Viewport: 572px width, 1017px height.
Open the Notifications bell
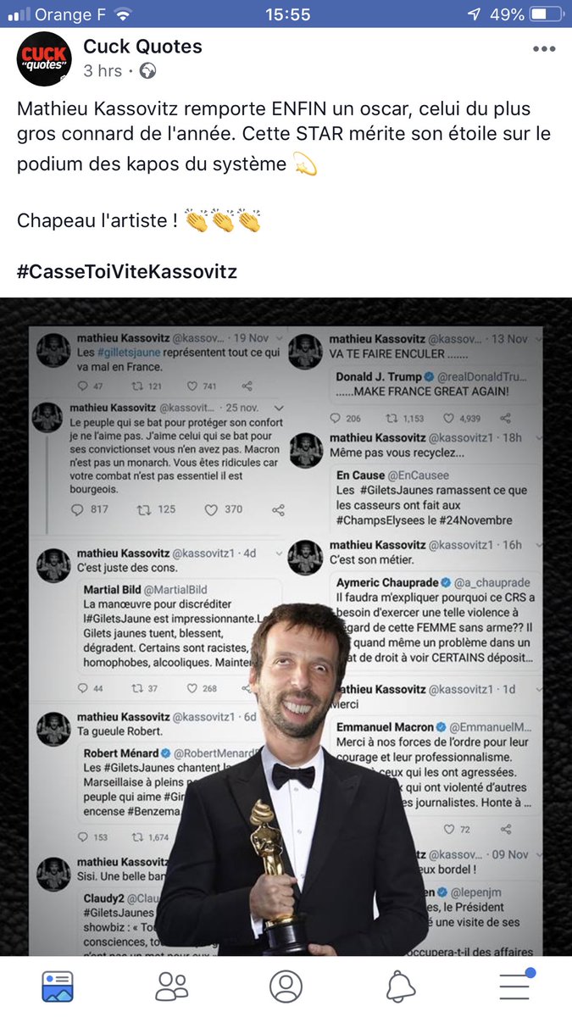point(401,986)
